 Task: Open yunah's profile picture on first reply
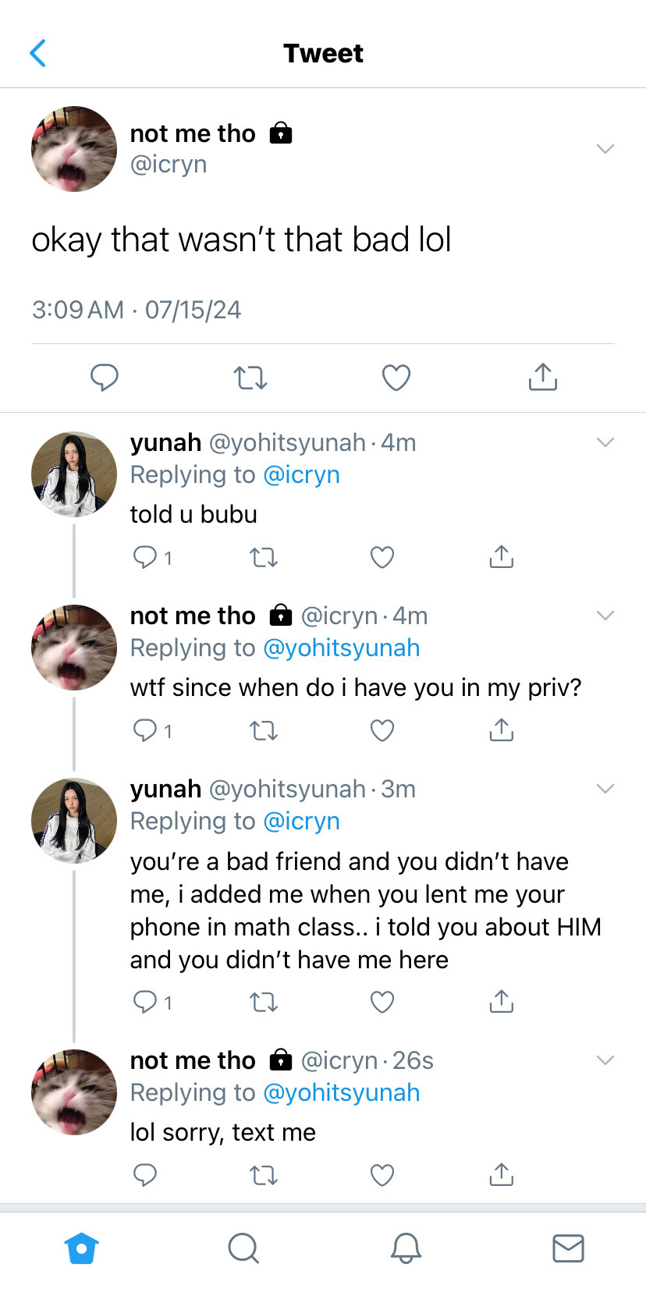[x=74, y=474]
